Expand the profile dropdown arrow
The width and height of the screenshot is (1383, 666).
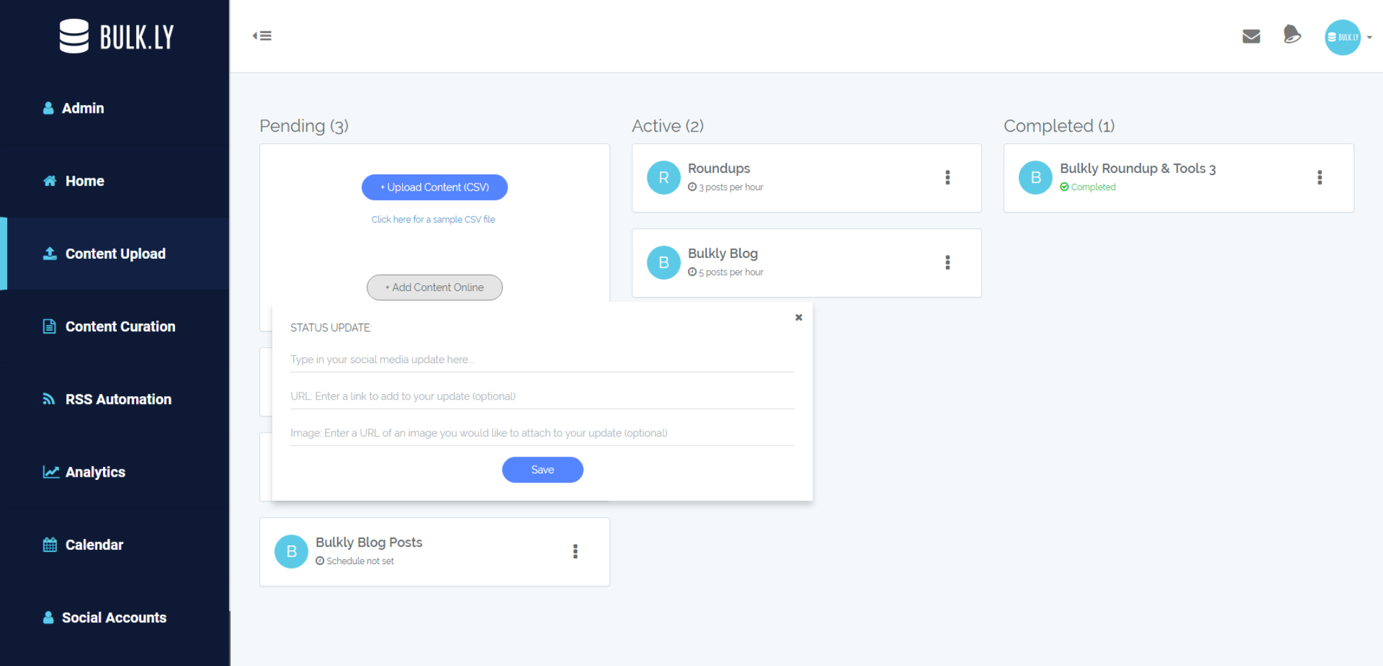point(1369,38)
